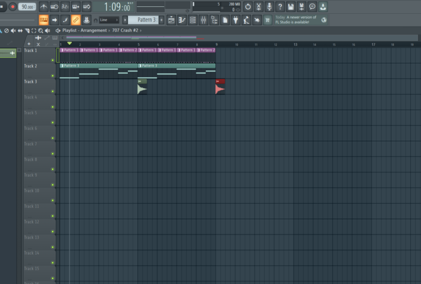Click the render/export audio floppy icon

click(x=302, y=7)
